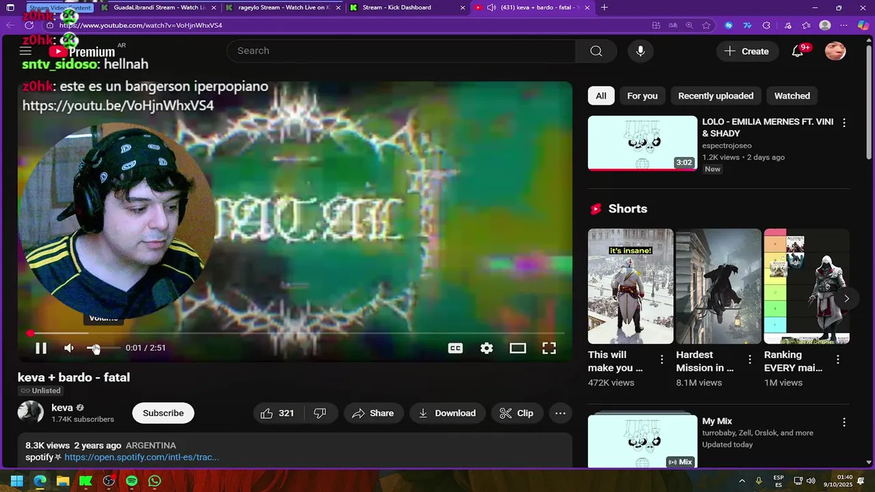Image resolution: width=875 pixels, height=492 pixels.
Task: Open the system volume tray icon
Action: click(811, 481)
